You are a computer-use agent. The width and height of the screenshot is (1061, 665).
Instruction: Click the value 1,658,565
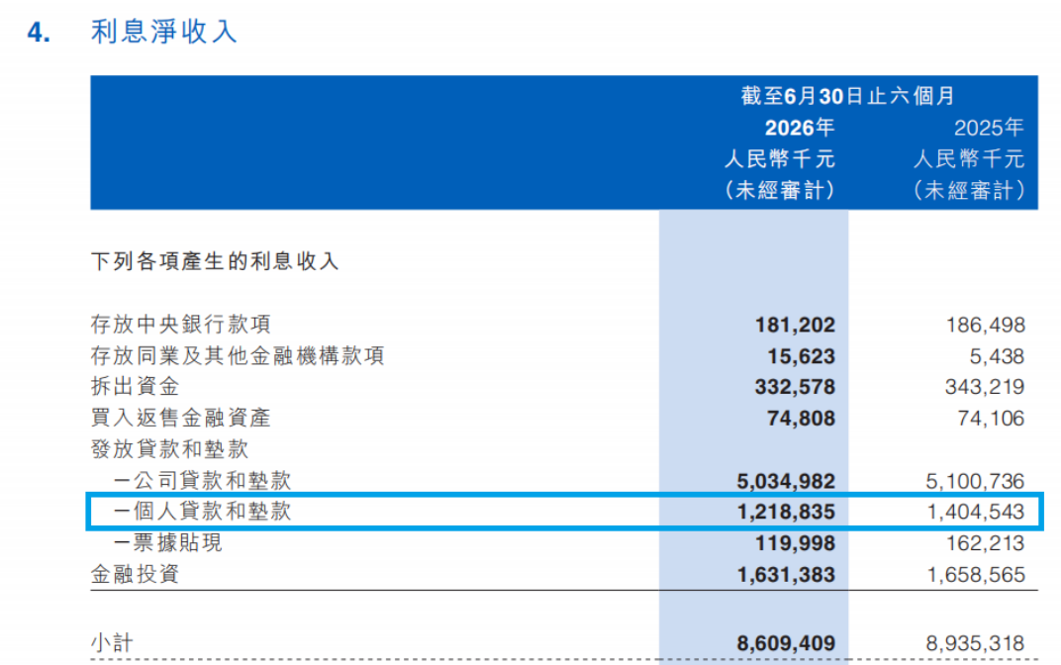[x=976, y=574]
